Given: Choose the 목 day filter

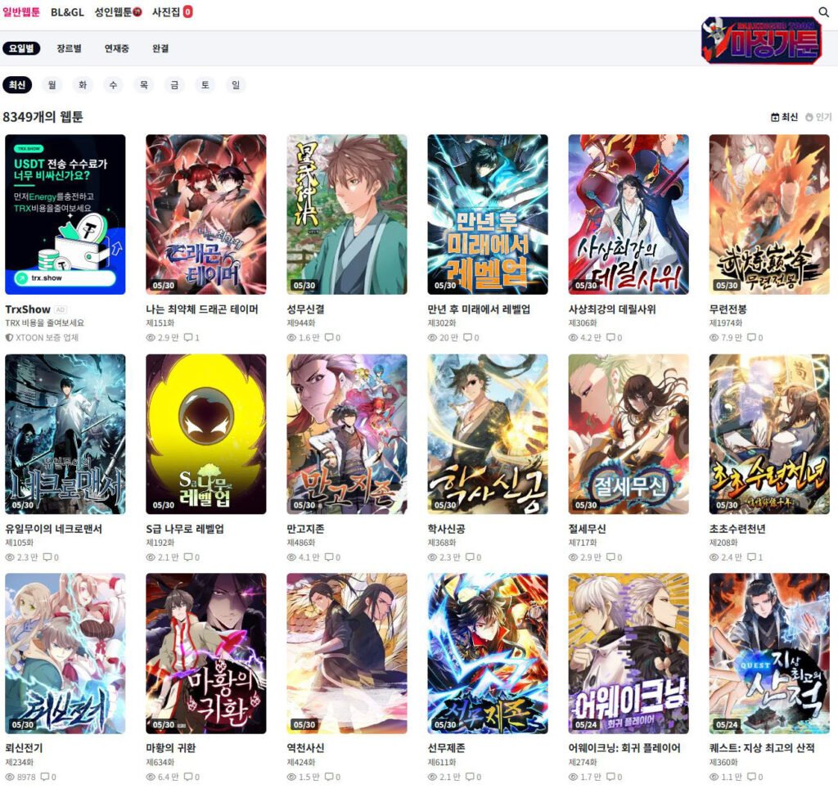Looking at the screenshot, I should [144, 84].
